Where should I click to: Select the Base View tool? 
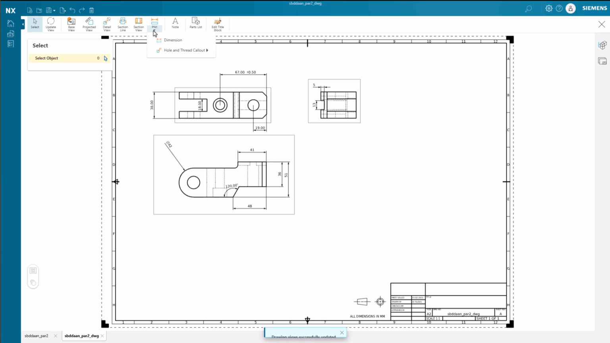tap(71, 24)
